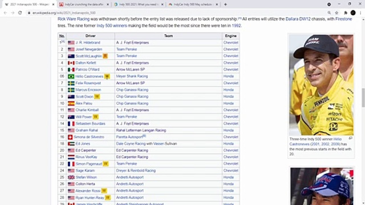This screenshot has height=205, width=365.
Task: Go back using the browser back arrow
Action: click(x=5, y=13)
